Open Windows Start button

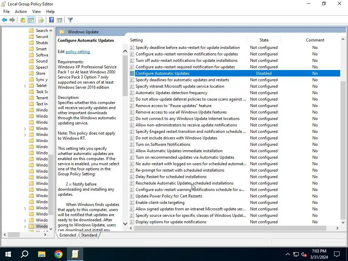8,254
